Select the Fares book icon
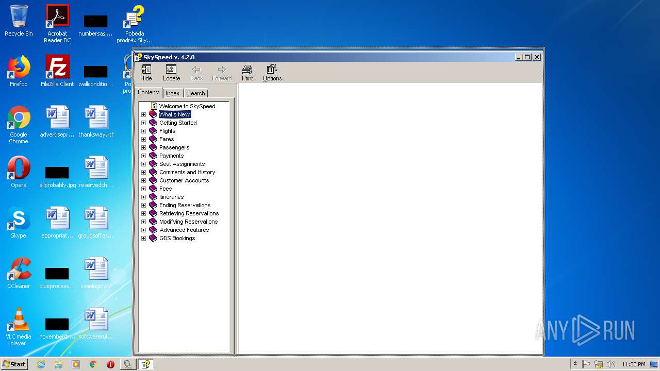Viewport: 660px width, 371px height. point(153,139)
